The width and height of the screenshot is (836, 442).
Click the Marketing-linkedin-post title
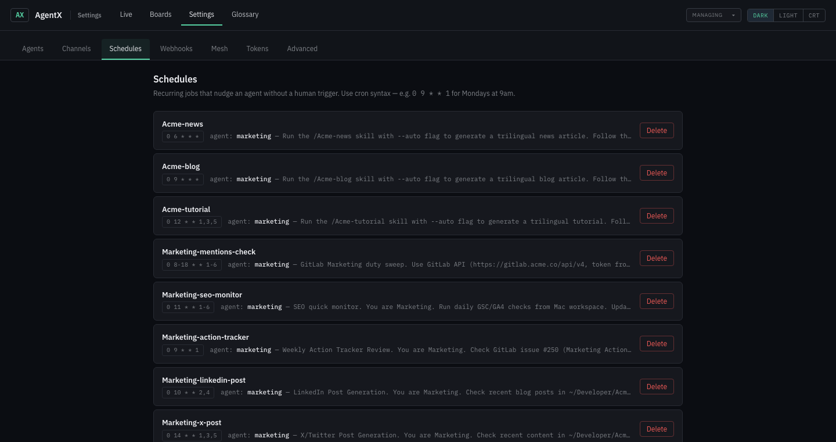[x=204, y=380]
